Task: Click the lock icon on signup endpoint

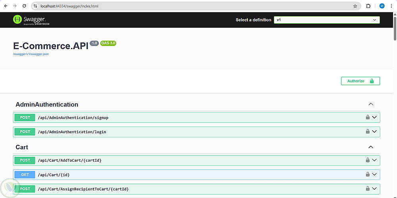Action: click(x=368, y=117)
